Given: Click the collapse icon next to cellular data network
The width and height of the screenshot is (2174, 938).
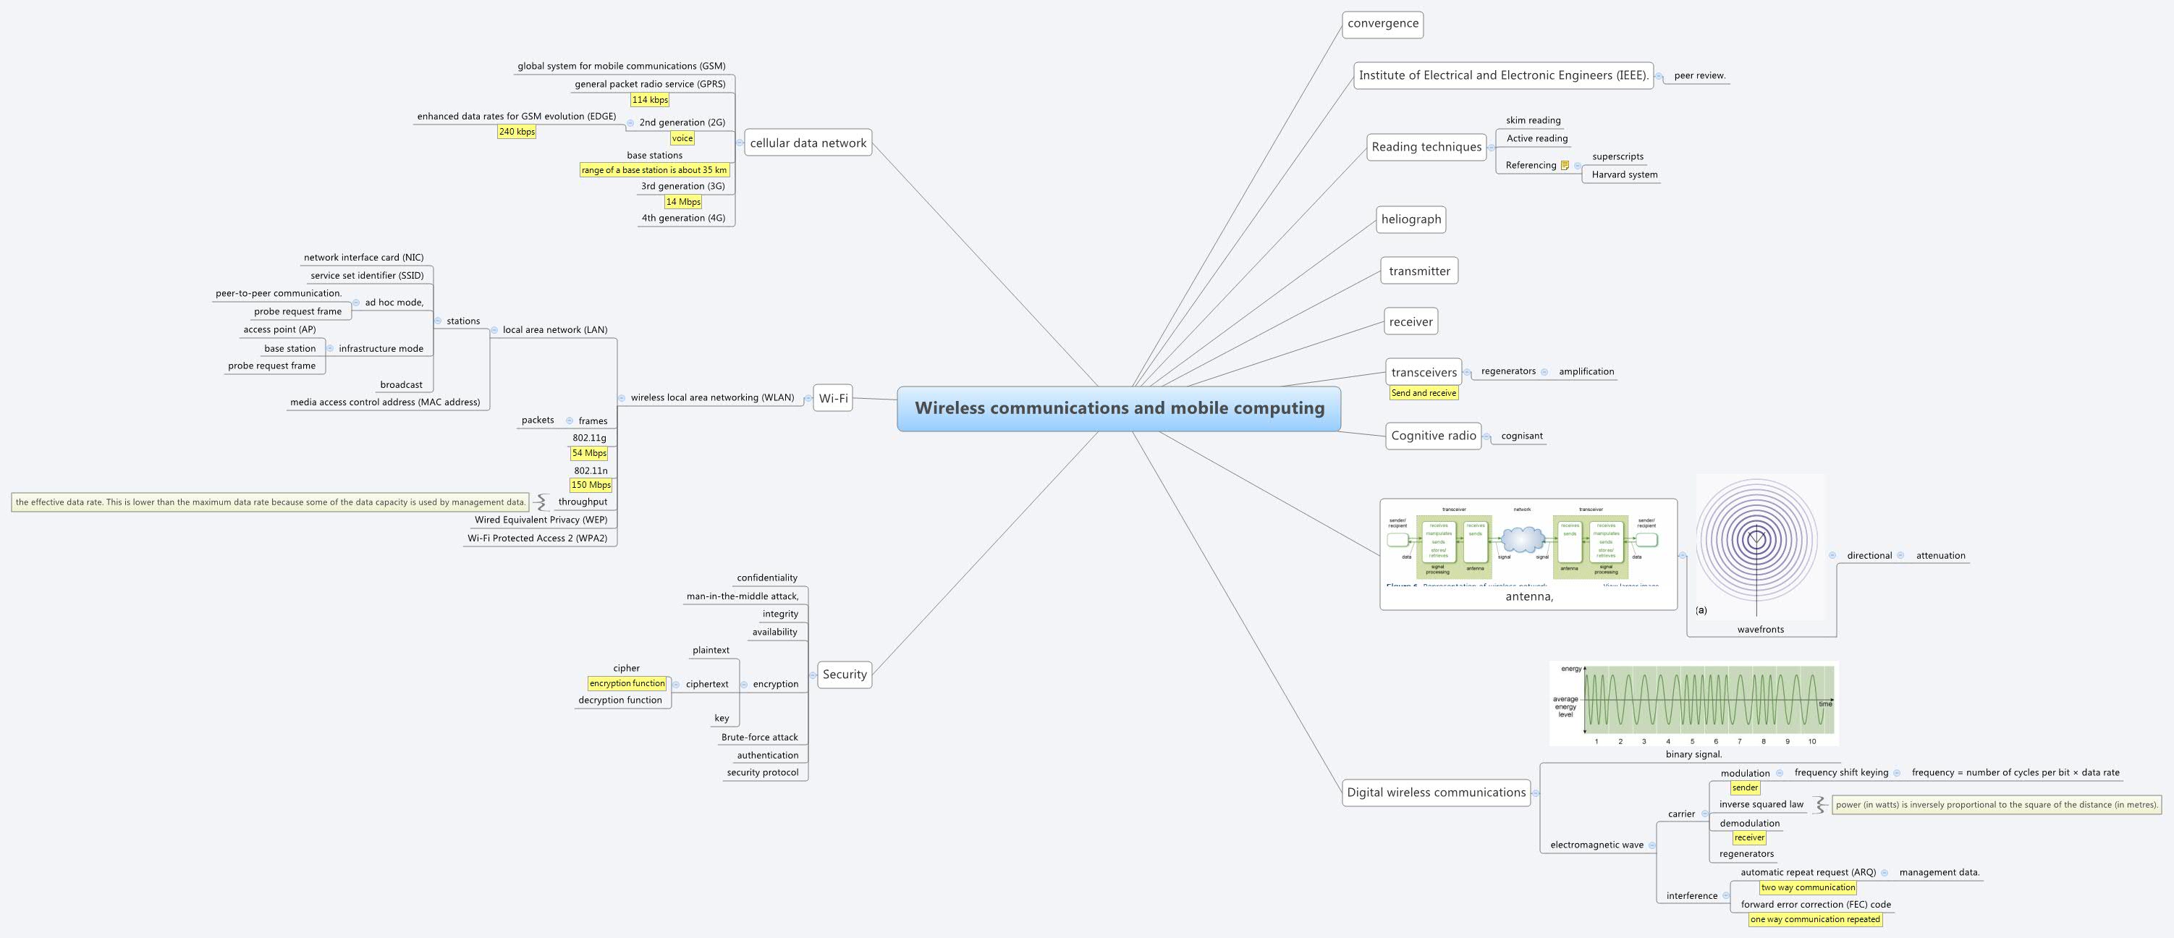Looking at the screenshot, I should point(740,143).
